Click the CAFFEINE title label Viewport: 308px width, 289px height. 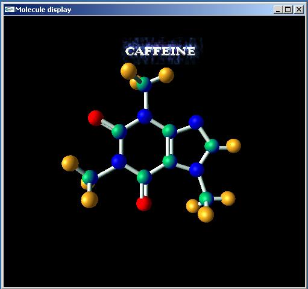click(160, 51)
